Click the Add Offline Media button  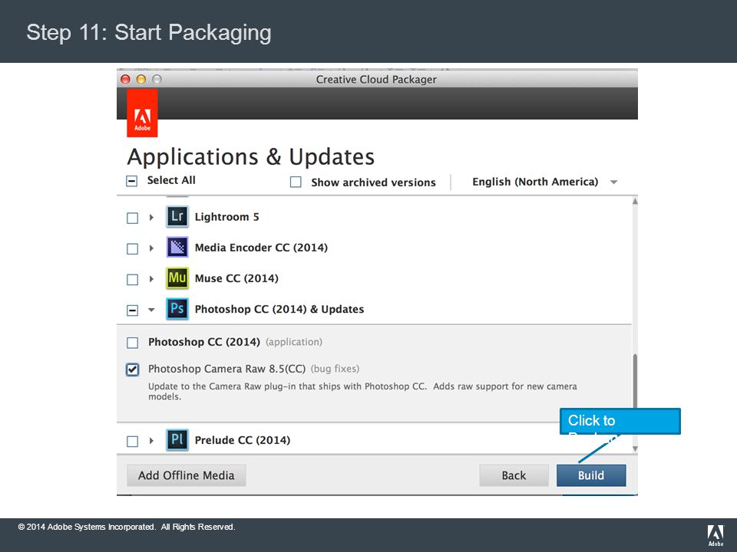(186, 475)
